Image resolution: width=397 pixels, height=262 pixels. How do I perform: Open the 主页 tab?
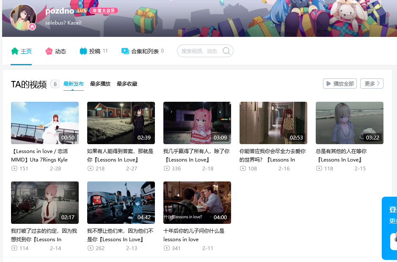click(21, 51)
